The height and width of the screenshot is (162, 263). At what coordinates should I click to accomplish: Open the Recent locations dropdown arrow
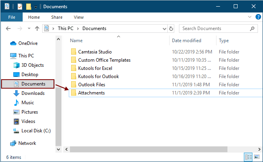(x=29, y=28)
